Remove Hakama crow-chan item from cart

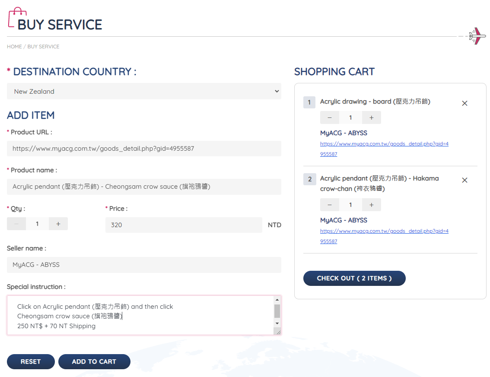[465, 180]
